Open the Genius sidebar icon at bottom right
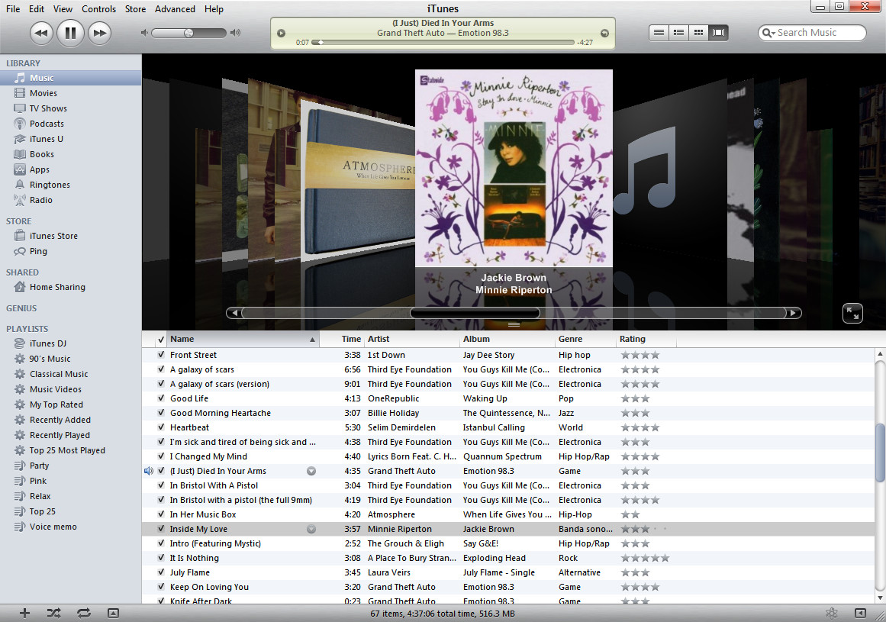Image resolution: width=886 pixels, height=622 pixels. pos(831,612)
